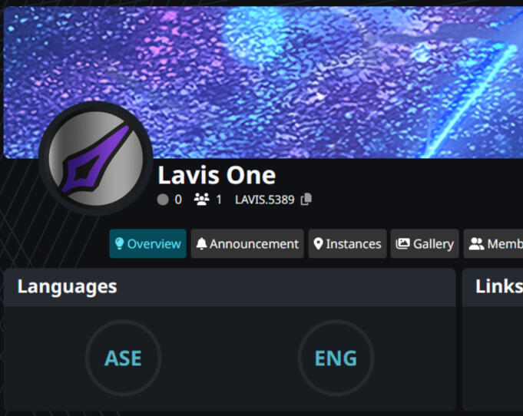
Task: Select the ASE language badge
Action: click(x=123, y=358)
